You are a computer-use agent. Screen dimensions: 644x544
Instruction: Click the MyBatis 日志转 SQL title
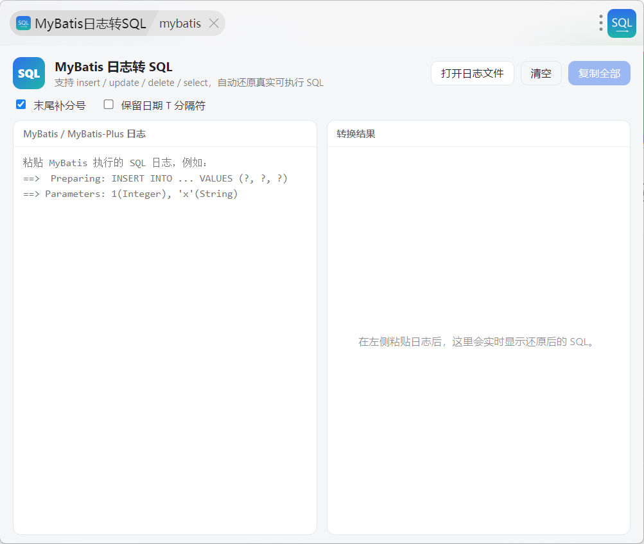point(114,67)
